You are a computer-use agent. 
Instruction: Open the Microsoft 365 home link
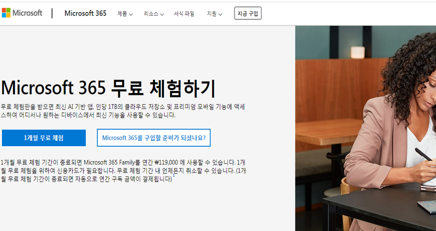pyautogui.click(x=85, y=14)
